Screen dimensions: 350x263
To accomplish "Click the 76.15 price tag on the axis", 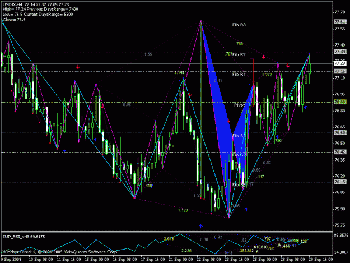I will (x=340, y=182).
